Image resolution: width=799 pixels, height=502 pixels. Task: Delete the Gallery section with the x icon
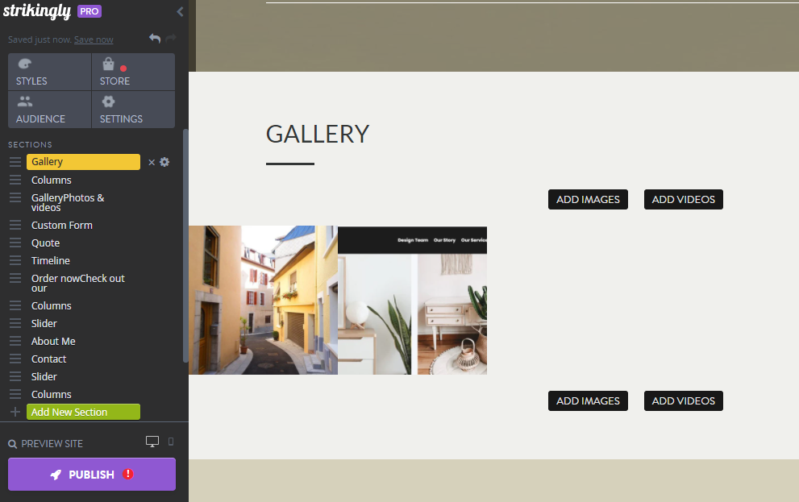(x=151, y=162)
